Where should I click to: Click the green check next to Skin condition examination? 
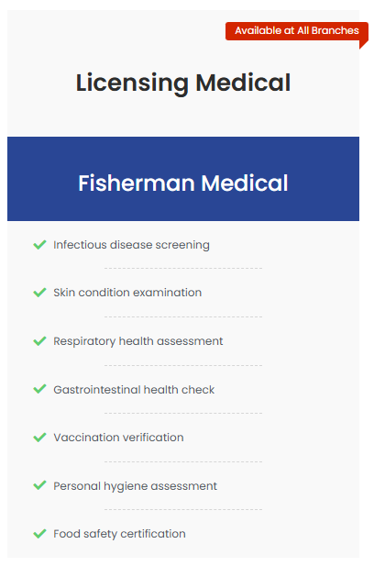click(39, 293)
